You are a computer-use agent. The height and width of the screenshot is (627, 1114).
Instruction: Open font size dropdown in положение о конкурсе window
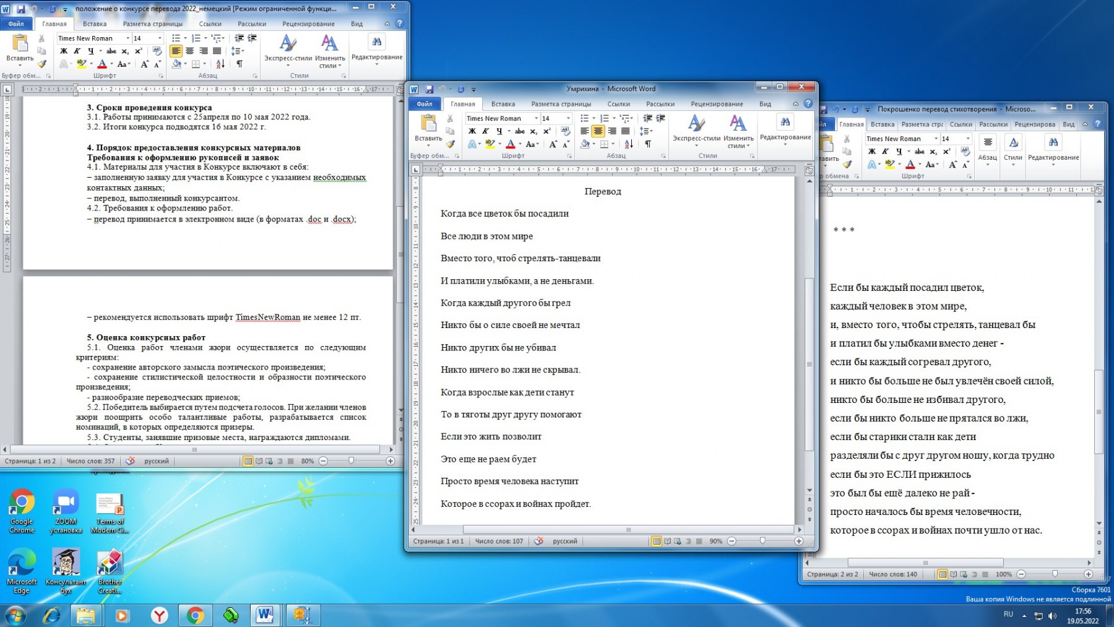click(160, 38)
